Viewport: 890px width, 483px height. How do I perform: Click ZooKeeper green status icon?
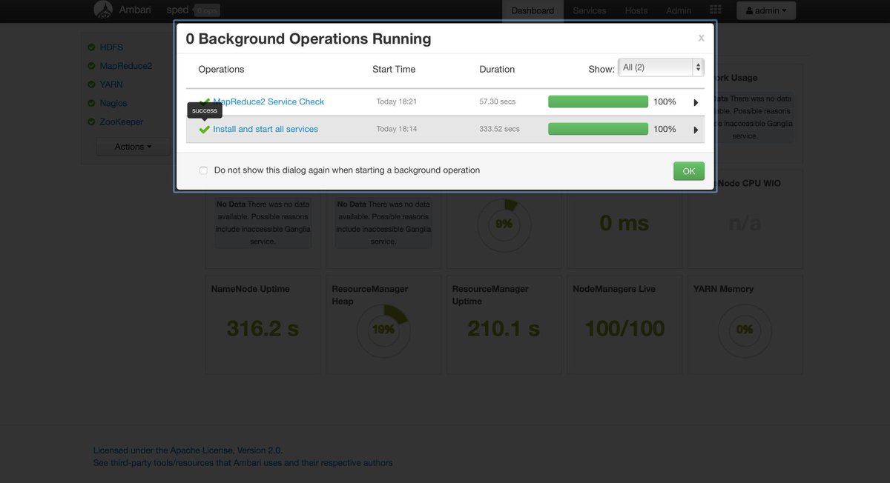pyautogui.click(x=91, y=121)
